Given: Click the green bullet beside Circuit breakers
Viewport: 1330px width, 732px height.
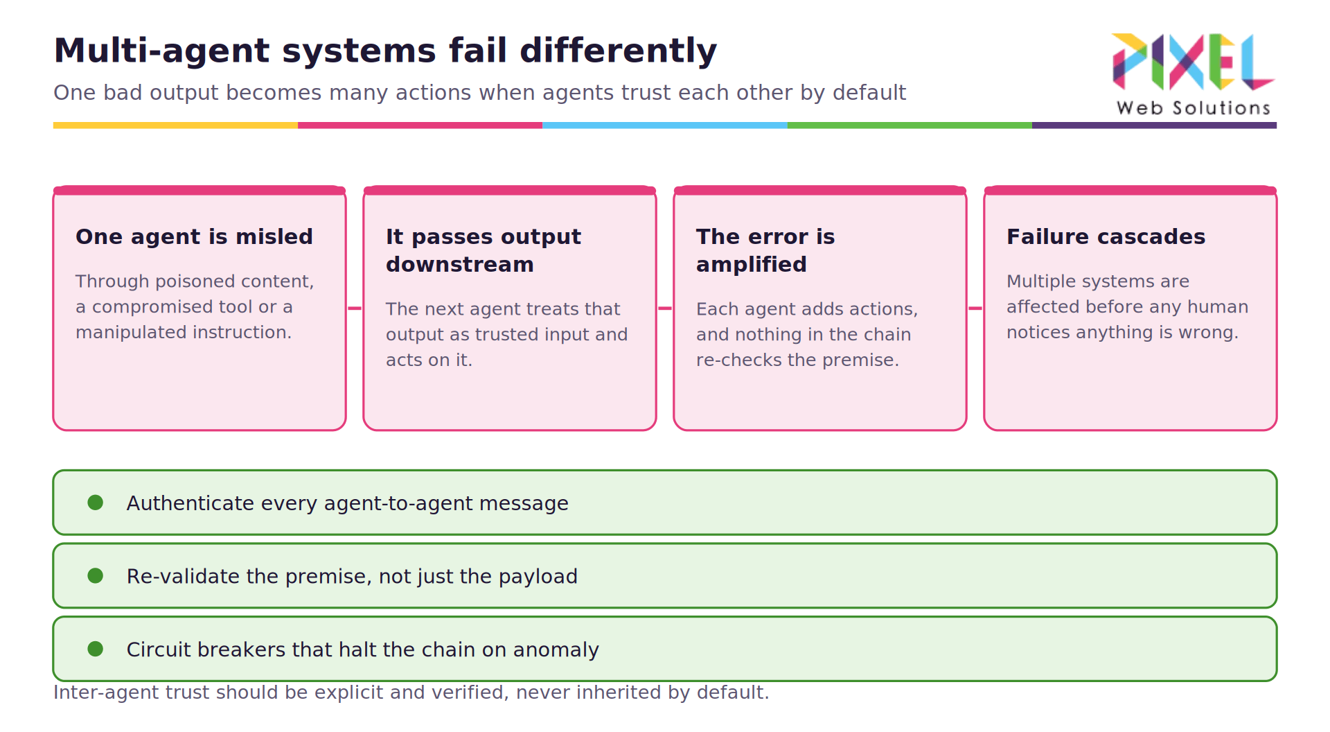Looking at the screenshot, I should [96, 649].
